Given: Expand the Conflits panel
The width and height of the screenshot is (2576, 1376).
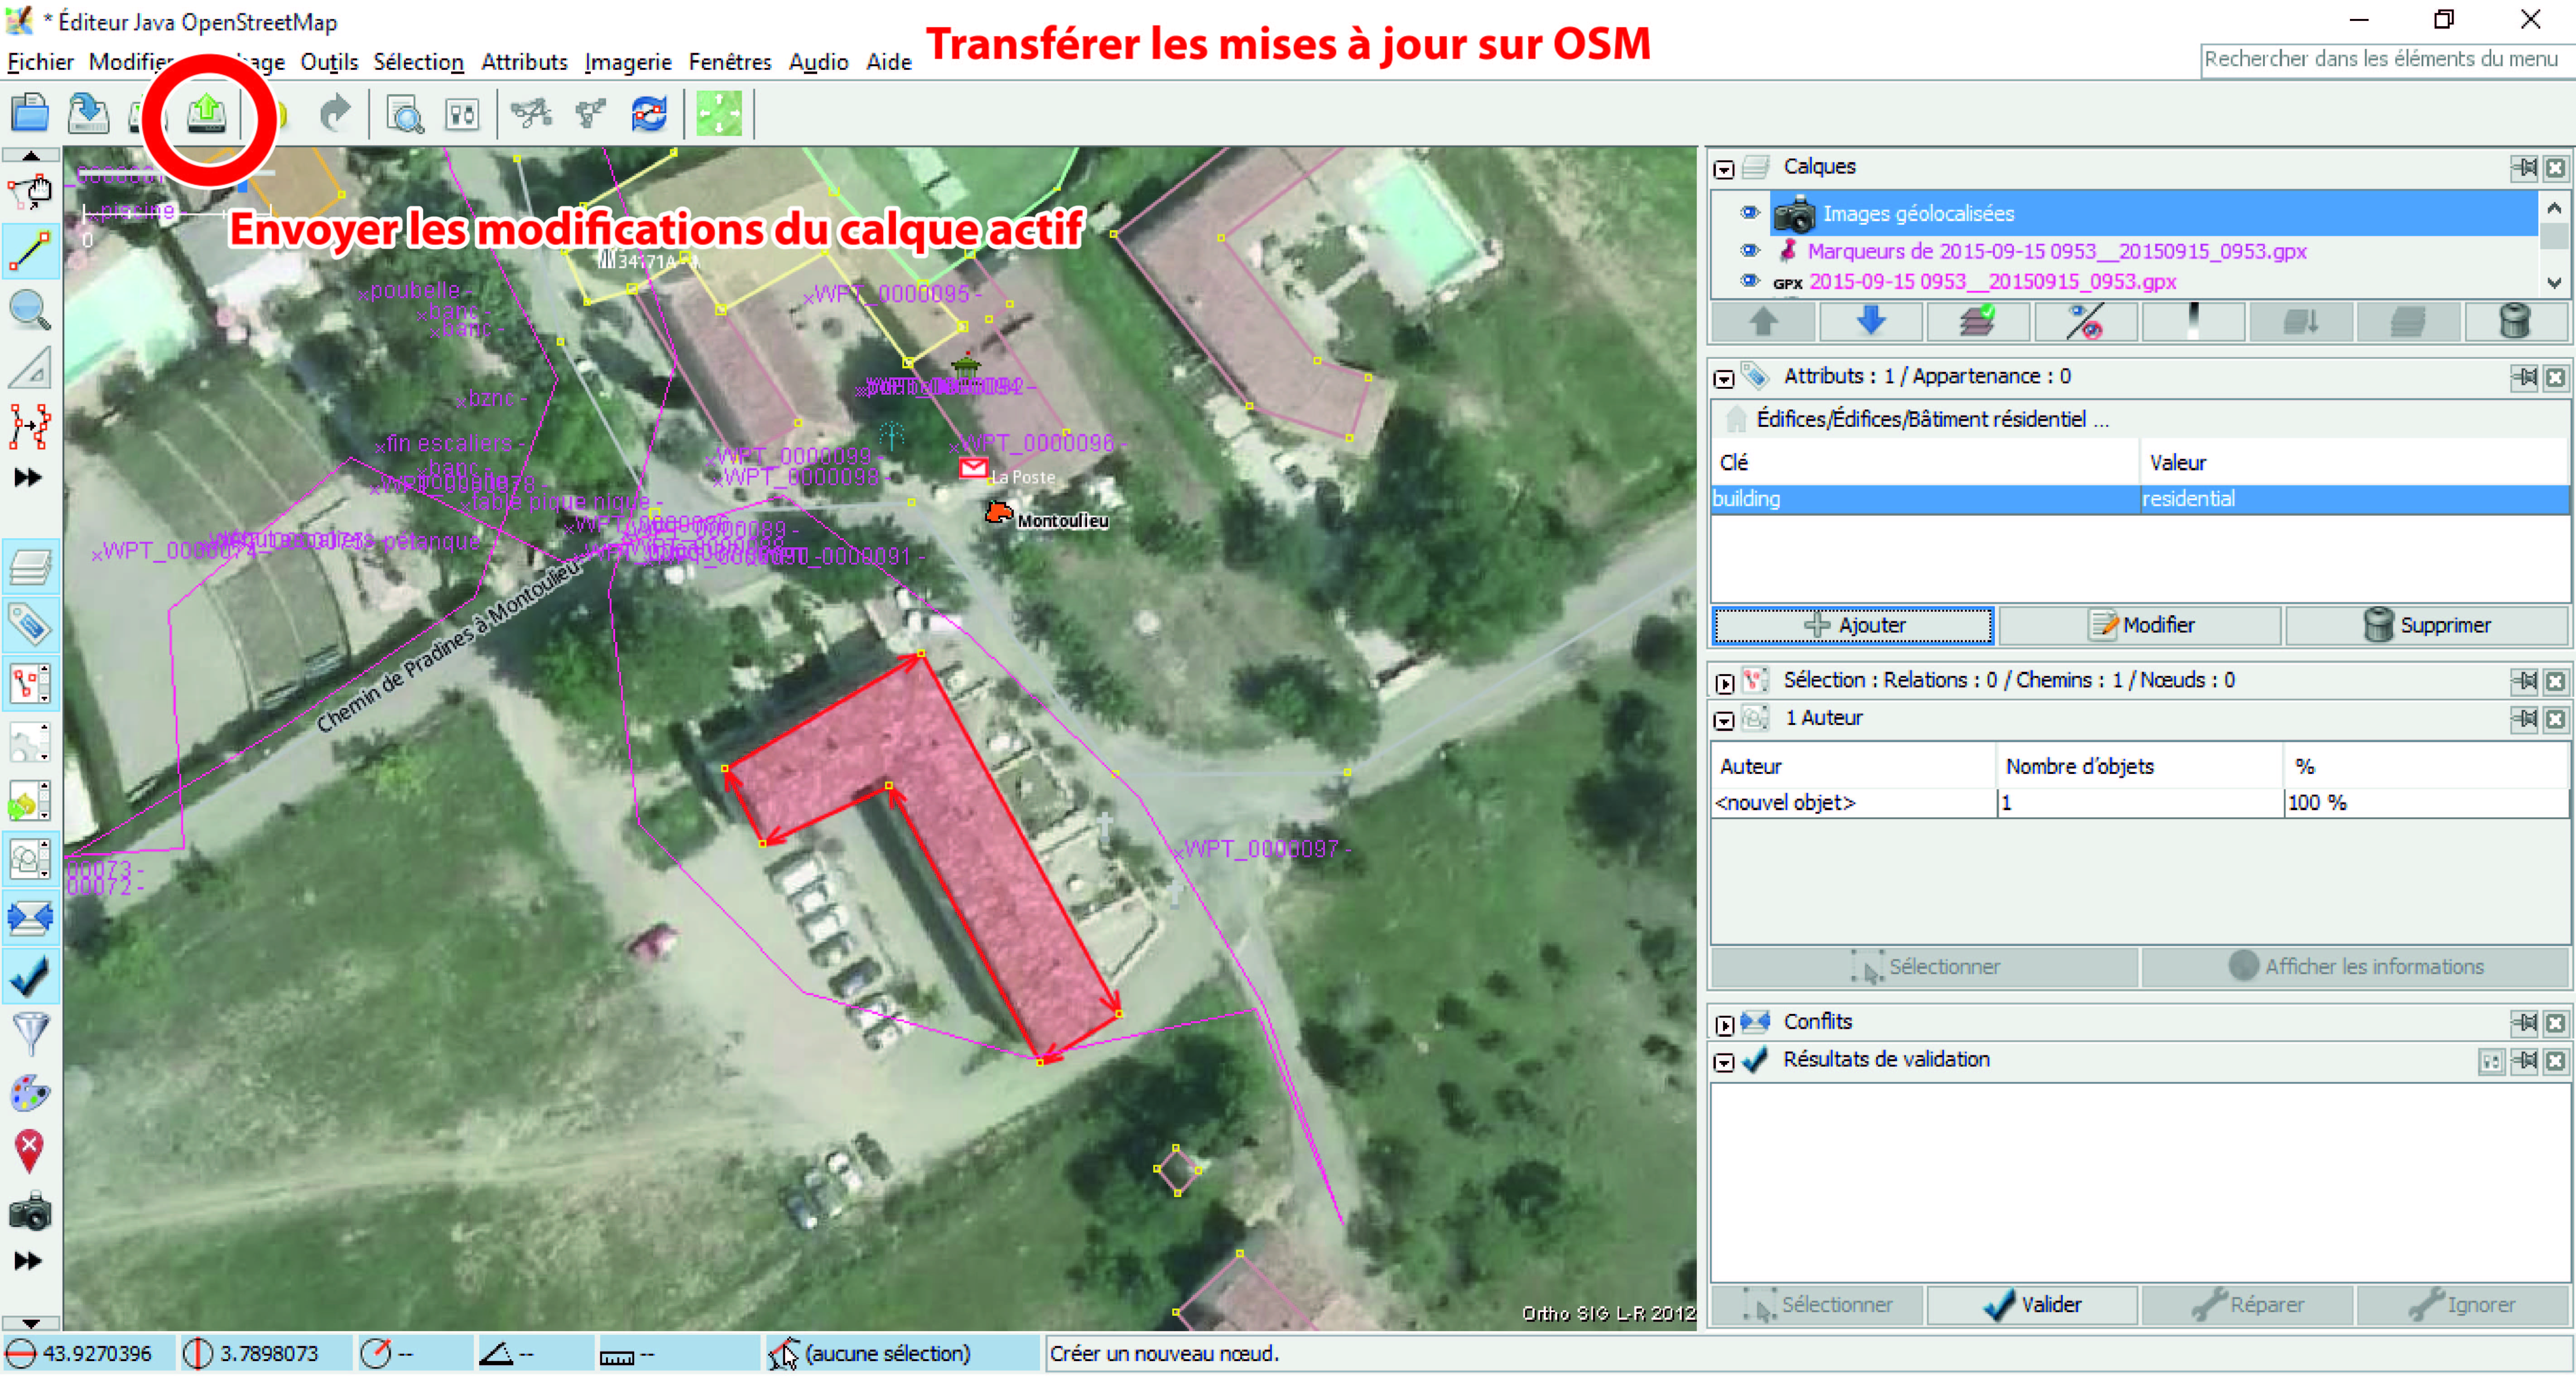Looking at the screenshot, I should 1724,1025.
